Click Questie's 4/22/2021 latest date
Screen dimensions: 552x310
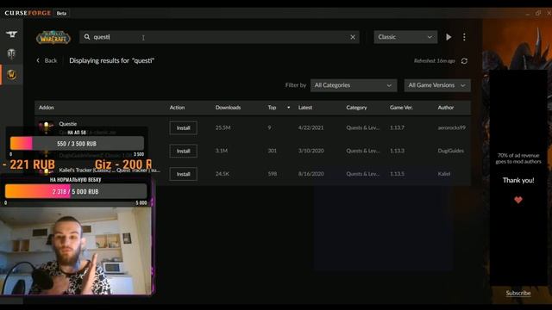pos(310,127)
